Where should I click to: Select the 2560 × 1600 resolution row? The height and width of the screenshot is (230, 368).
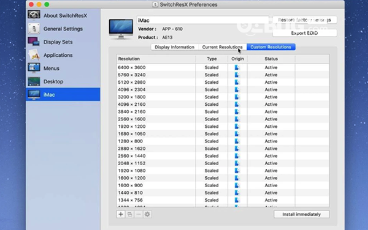[223, 119]
